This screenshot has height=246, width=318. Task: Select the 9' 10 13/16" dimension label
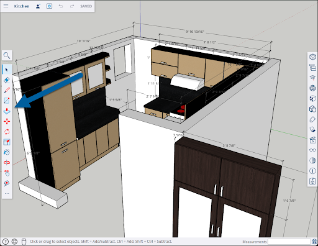195,32
